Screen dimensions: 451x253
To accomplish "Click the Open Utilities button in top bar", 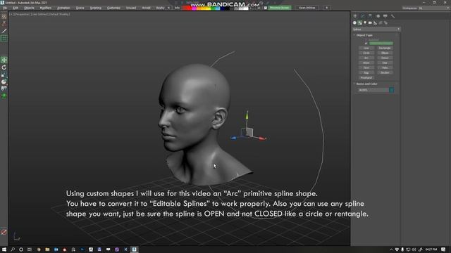I will coord(307,8).
